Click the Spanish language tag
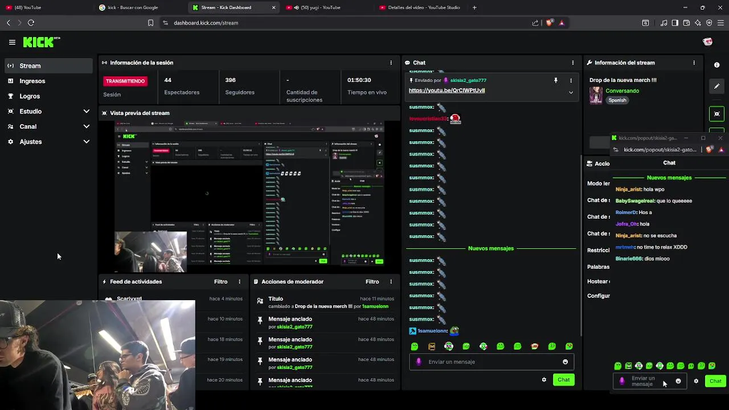This screenshot has height=410, width=729. click(x=617, y=100)
